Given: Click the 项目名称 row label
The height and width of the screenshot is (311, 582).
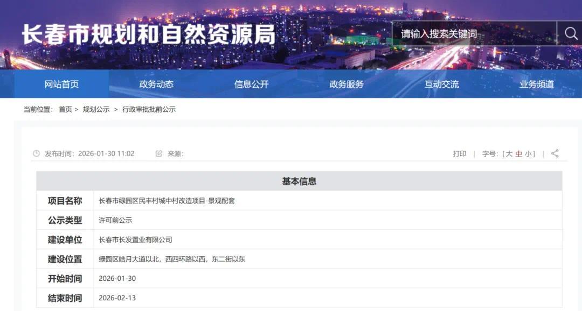Looking at the screenshot, I should [65, 201].
